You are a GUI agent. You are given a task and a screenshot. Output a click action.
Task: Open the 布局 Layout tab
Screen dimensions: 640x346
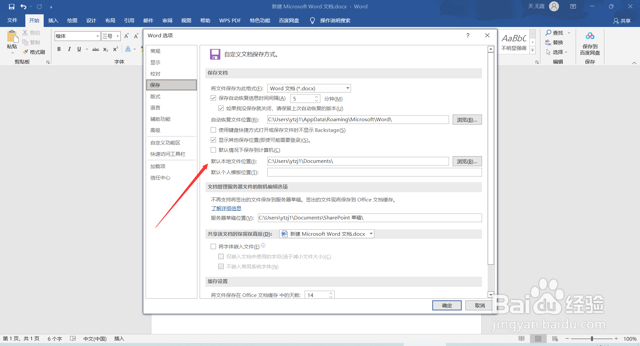[110, 21]
